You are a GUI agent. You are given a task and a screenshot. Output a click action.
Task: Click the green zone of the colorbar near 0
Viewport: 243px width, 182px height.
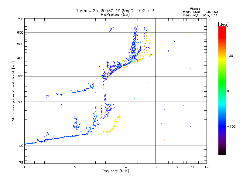point(222,87)
